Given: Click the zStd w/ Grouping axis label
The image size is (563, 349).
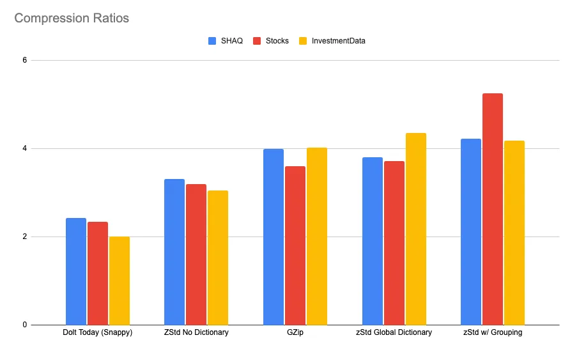Looking at the screenshot, I should [x=493, y=333].
